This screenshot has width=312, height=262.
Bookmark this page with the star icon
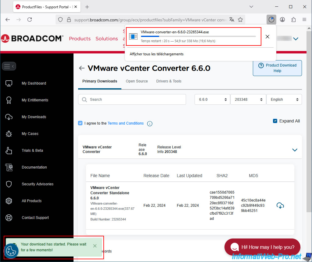click(240, 20)
